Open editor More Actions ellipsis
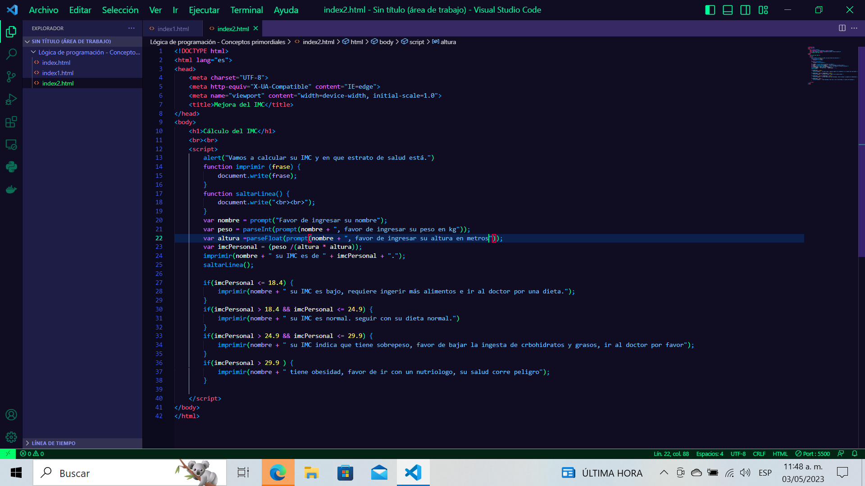The height and width of the screenshot is (486, 865). point(854,28)
